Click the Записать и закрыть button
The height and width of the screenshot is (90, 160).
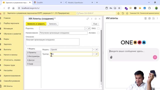point(36,24)
